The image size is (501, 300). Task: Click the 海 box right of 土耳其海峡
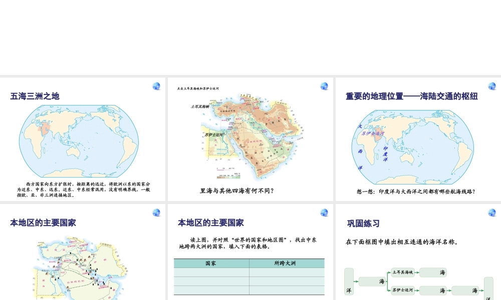(x=433, y=272)
